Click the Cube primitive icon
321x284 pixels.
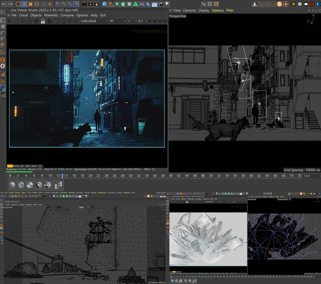tap(104, 4)
